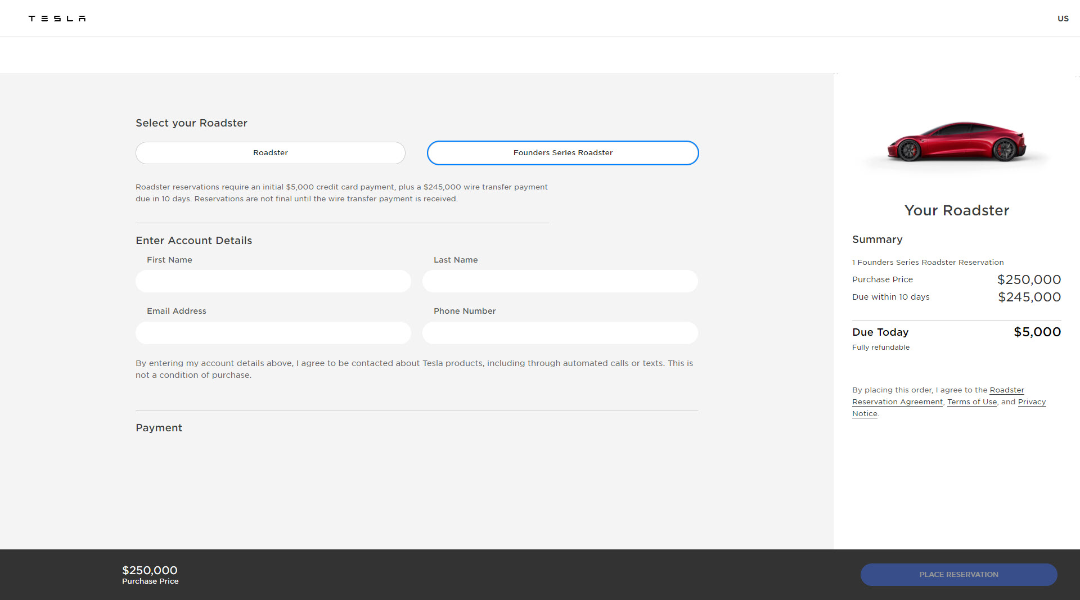This screenshot has height=600, width=1080.
Task: Click the Fully refundable note
Action: tap(880, 348)
